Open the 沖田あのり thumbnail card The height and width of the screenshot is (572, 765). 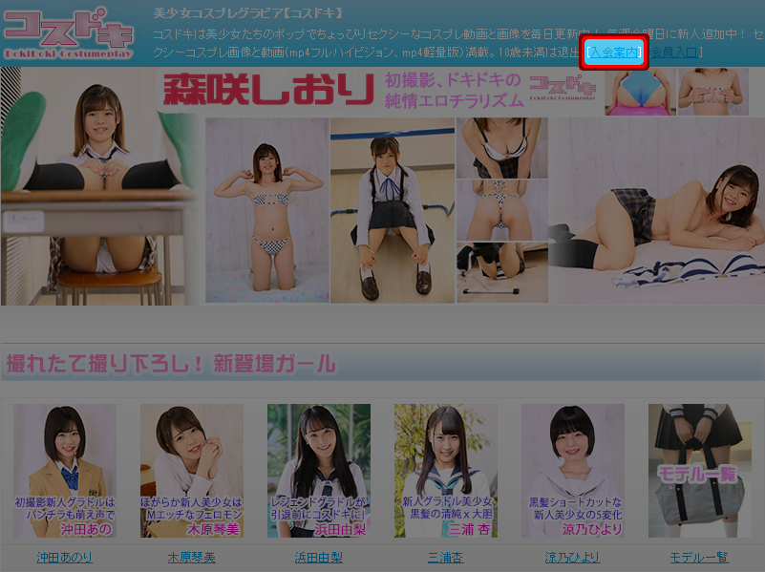pyautogui.click(x=65, y=471)
